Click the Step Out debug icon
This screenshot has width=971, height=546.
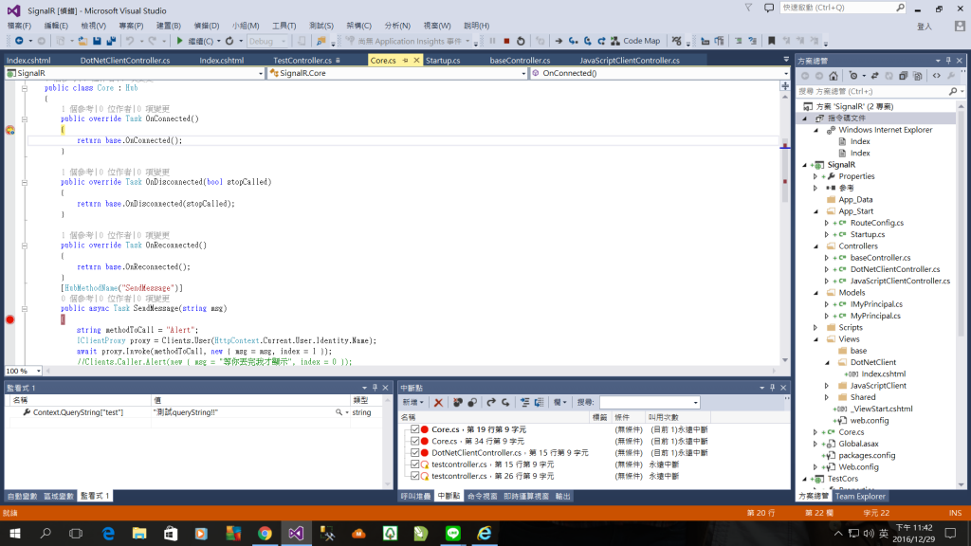pos(601,41)
